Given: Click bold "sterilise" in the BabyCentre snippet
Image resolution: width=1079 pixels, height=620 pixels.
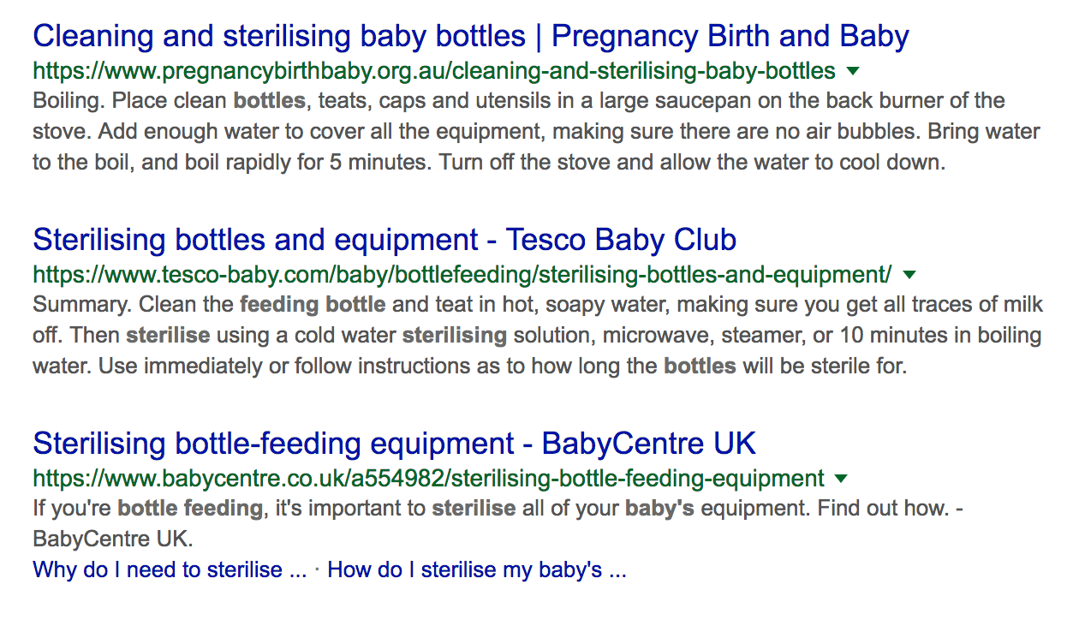Looking at the screenshot, I should coord(474,508).
